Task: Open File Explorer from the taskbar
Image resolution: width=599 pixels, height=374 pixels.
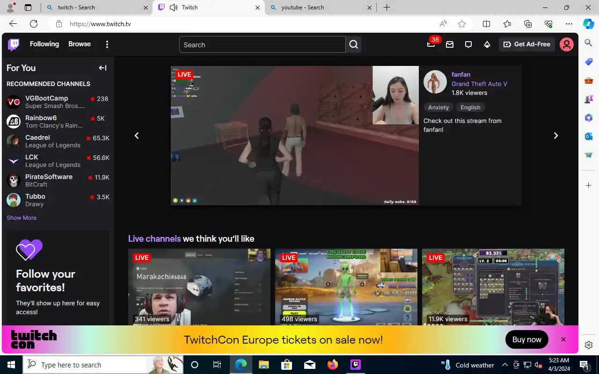Action: coord(264,365)
